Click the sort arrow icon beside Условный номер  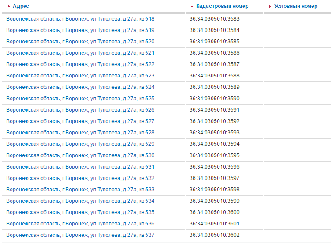click(x=270, y=7)
